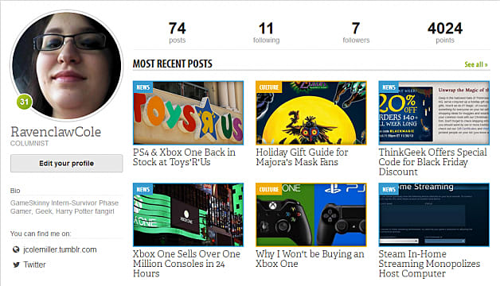
Task: Click CULTURE tag on Majora's Mask post
Action: click(269, 87)
